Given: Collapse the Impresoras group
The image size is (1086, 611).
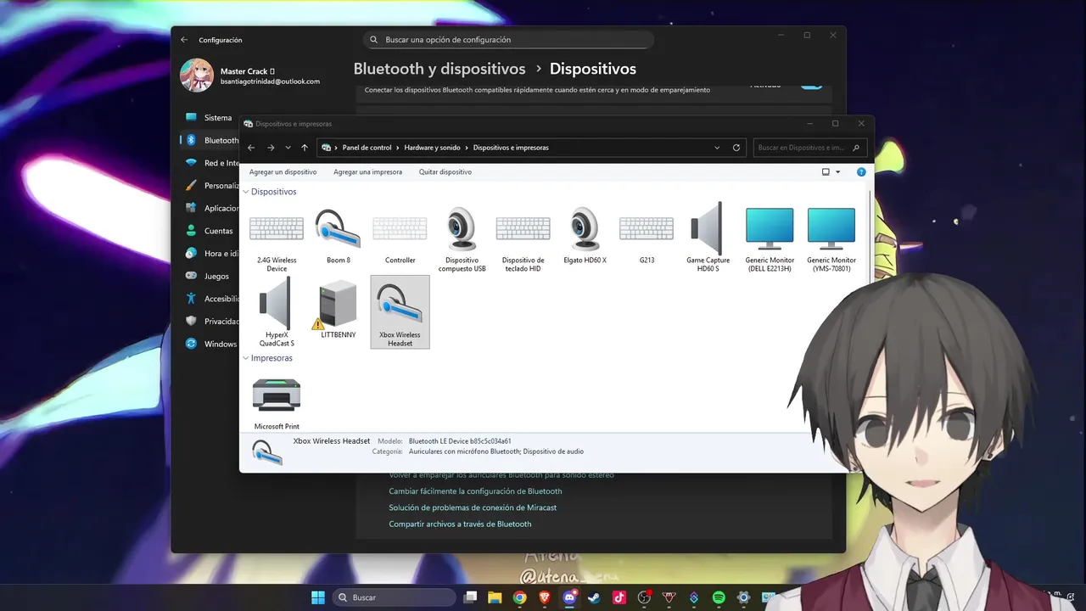Looking at the screenshot, I should [246, 358].
